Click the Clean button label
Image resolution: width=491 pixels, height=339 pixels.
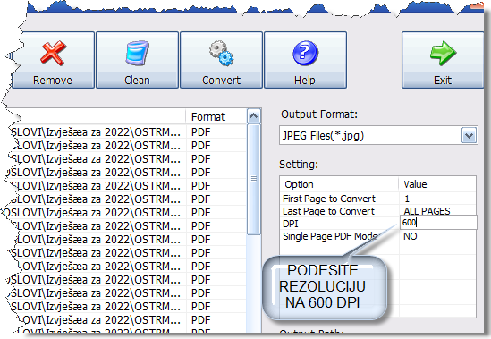point(137,81)
